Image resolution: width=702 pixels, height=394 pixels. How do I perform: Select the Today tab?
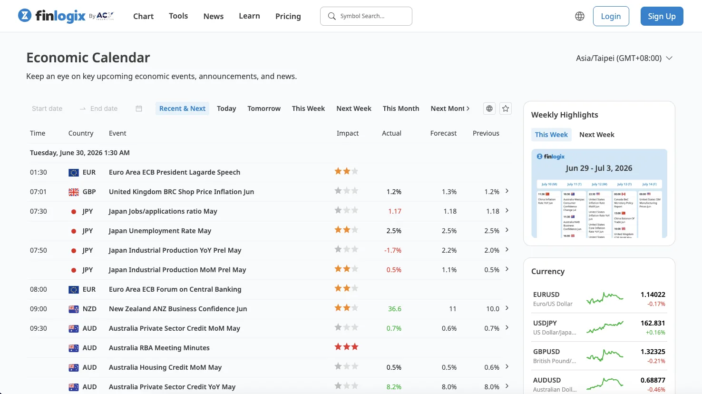coord(226,108)
